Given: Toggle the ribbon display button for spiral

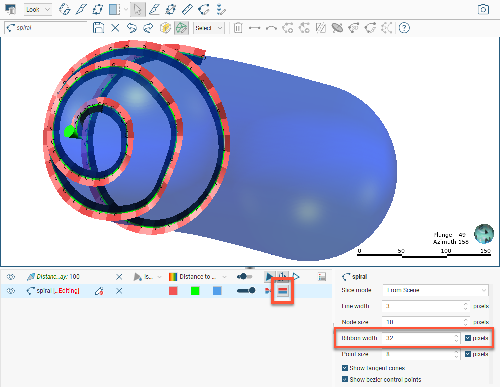Looking at the screenshot, I should point(283,291).
